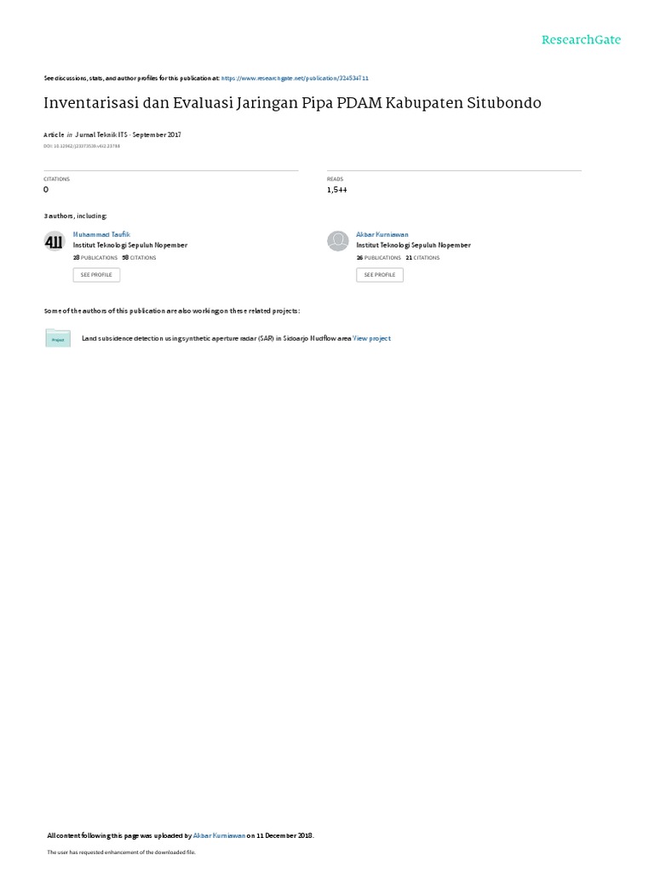Click Muhammad Taufik's 28 publications count
The width and height of the screenshot is (654, 872).
(x=95, y=258)
